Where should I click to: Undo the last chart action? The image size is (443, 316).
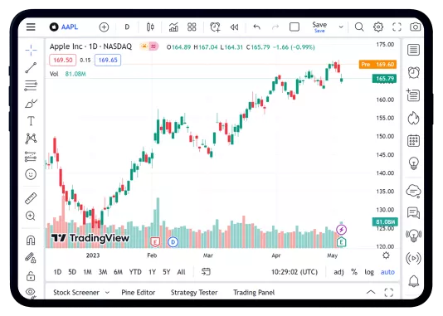tap(256, 27)
